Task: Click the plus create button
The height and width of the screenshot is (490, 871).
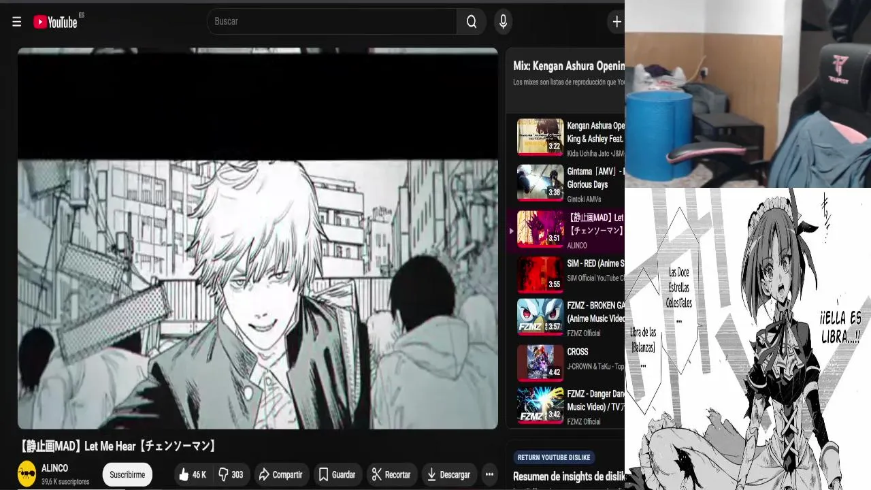Action: pos(617,22)
